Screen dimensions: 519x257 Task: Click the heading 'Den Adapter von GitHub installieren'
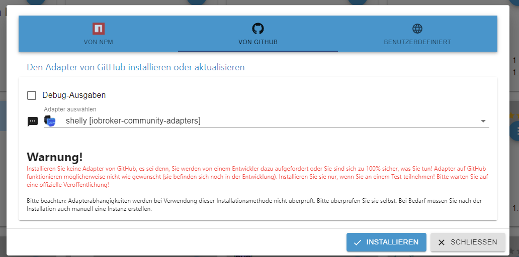click(136, 67)
